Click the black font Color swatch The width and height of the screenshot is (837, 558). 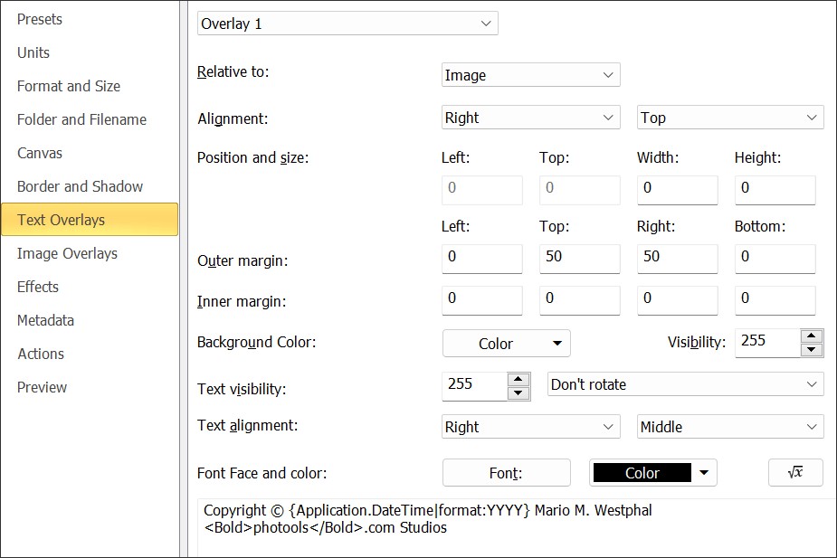642,473
